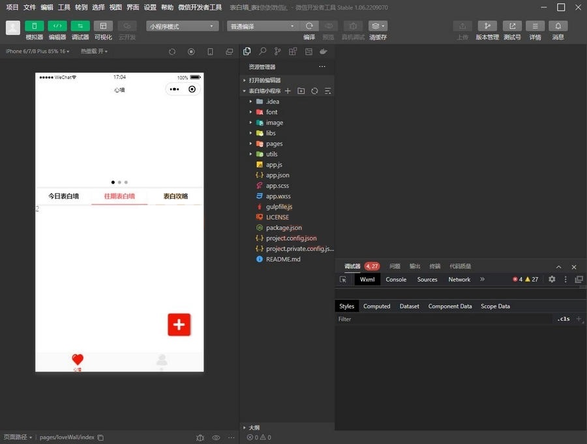Switch to the Network tab

[459, 279]
